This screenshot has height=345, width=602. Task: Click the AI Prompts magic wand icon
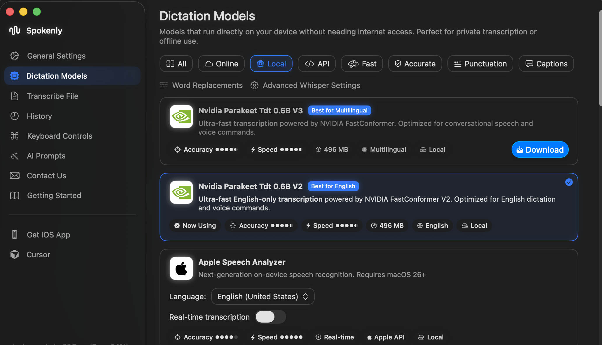coord(15,156)
